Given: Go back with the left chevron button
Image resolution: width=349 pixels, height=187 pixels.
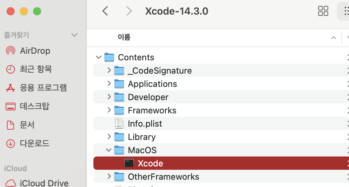Looking at the screenshot, I should pos(105,11).
